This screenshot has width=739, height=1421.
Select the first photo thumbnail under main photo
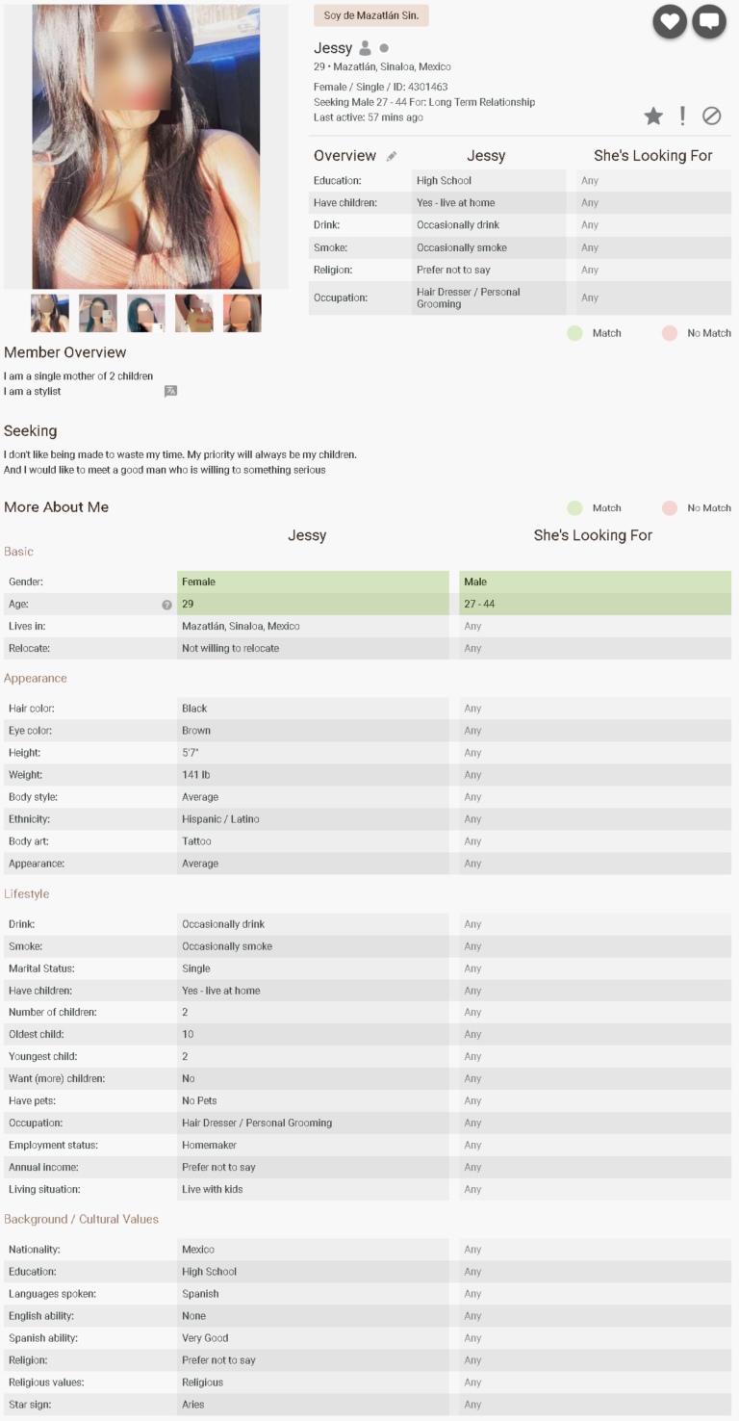point(50,313)
